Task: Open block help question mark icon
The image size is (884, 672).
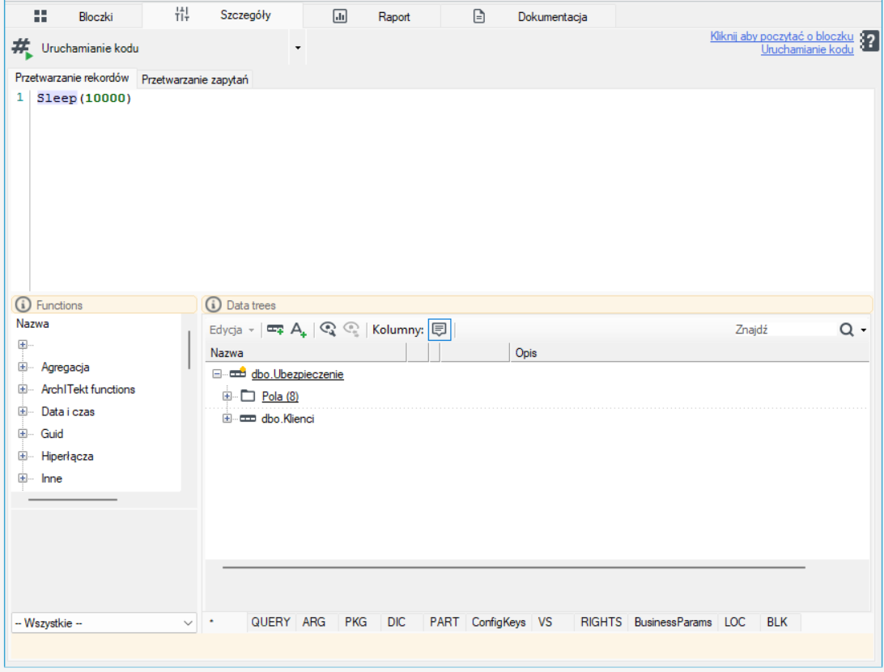Action: tap(869, 41)
